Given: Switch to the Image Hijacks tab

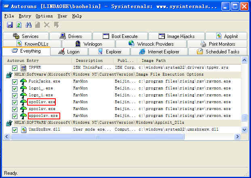Looking at the screenshot, I should [177, 36].
